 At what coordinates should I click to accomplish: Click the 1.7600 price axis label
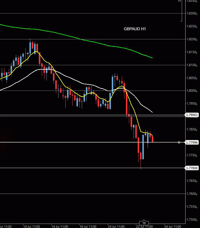coord(192,194)
